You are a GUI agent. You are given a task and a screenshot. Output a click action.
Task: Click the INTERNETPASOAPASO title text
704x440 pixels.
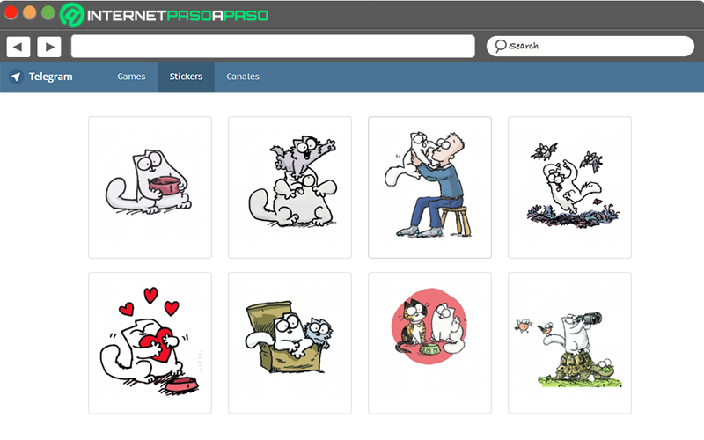tap(178, 16)
